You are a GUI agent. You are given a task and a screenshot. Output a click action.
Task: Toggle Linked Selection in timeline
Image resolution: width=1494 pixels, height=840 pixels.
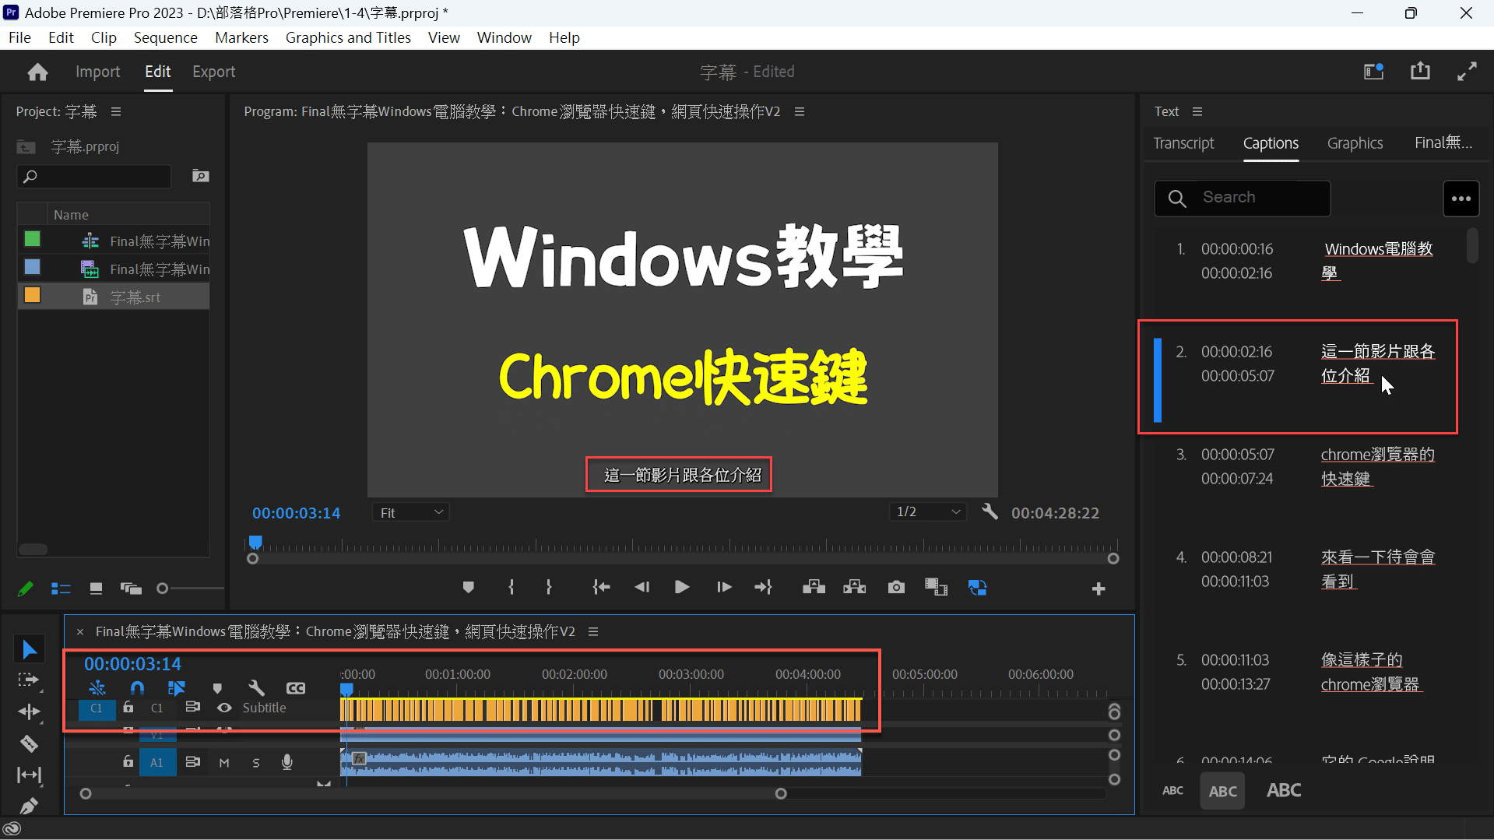point(177,688)
